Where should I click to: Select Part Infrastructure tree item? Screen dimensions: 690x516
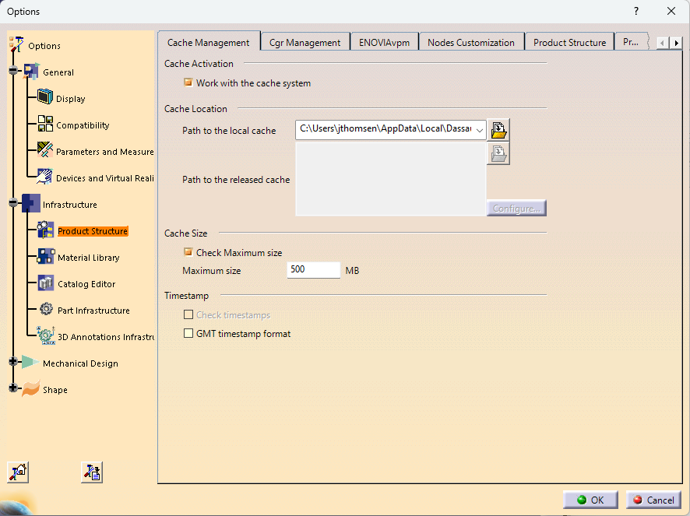click(93, 310)
